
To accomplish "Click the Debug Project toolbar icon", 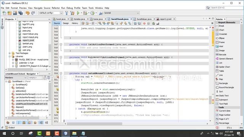I will tap(85, 13).
